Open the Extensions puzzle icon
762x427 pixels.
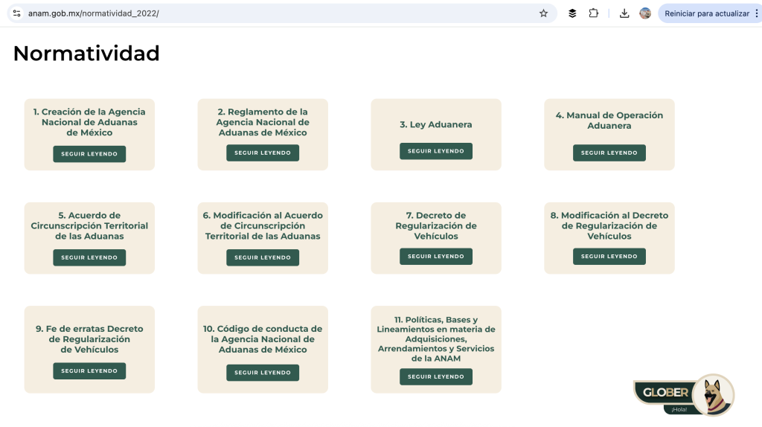pos(593,13)
